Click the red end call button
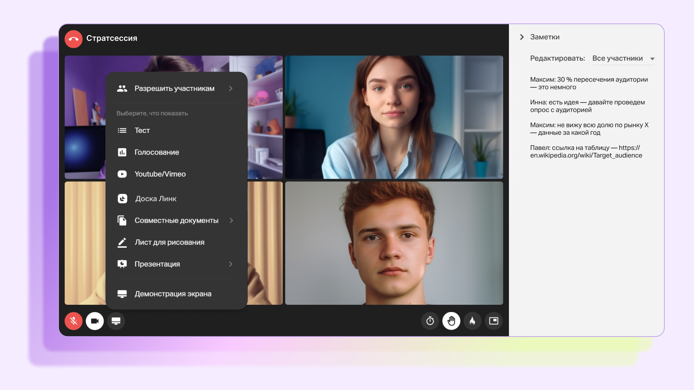The width and height of the screenshot is (694, 390). pyautogui.click(x=74, y=39)
